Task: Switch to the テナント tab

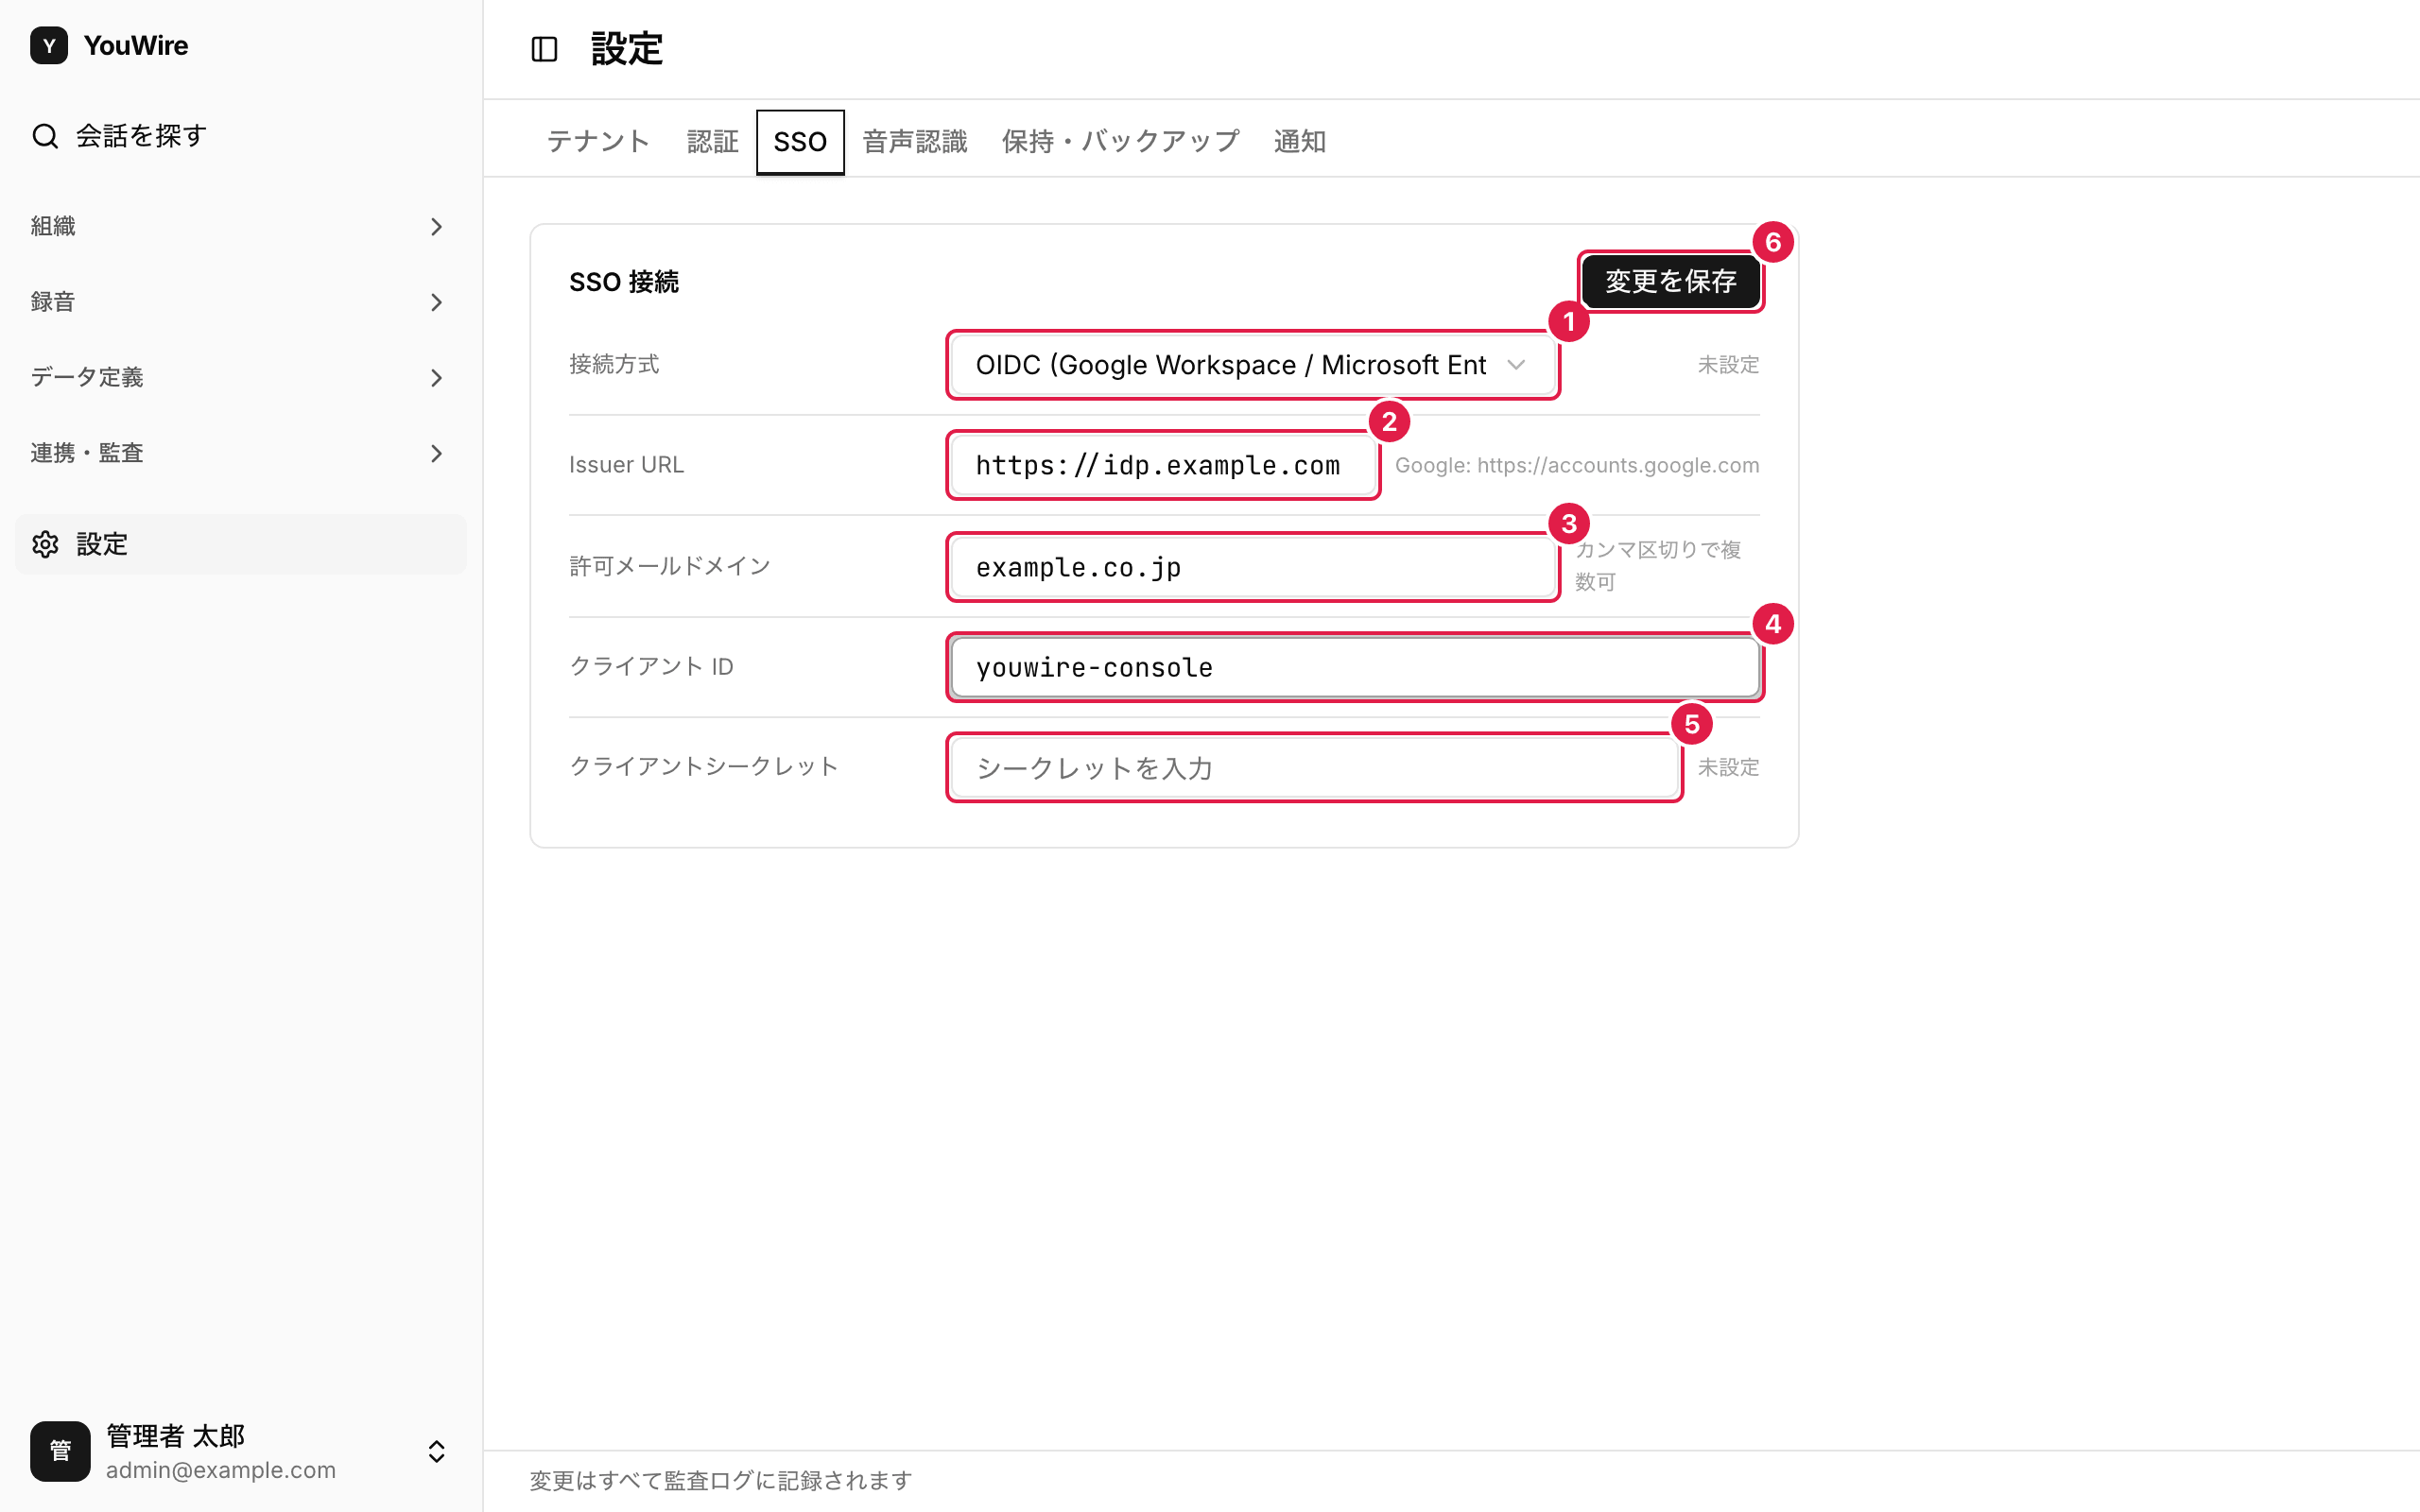Action: coord(598,142)
